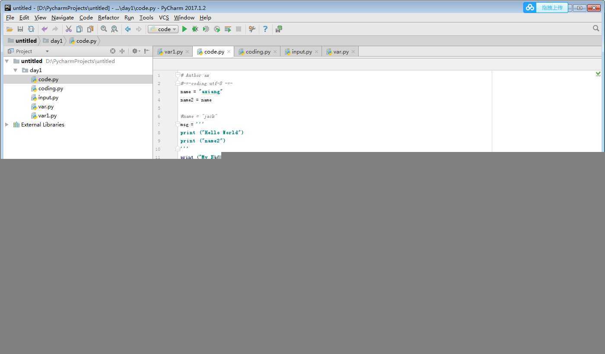Open the Navigate menu
Viewport: 605px width, 354px height.
(x=63, y=17)
